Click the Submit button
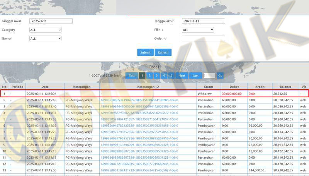 [x=146, y=52]
